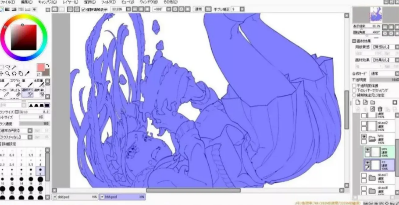Viewport: 399px width, 205px height.
Task: Toggle 選択領域表示 checkbox
Action: [x=83, y=10]
